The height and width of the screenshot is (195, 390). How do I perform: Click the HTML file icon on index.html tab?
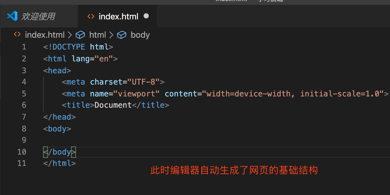point(91,16)
